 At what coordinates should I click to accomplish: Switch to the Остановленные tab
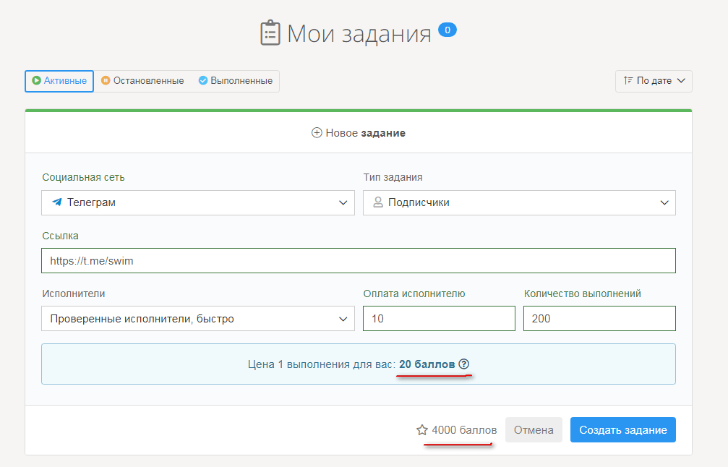pos(142,81)
